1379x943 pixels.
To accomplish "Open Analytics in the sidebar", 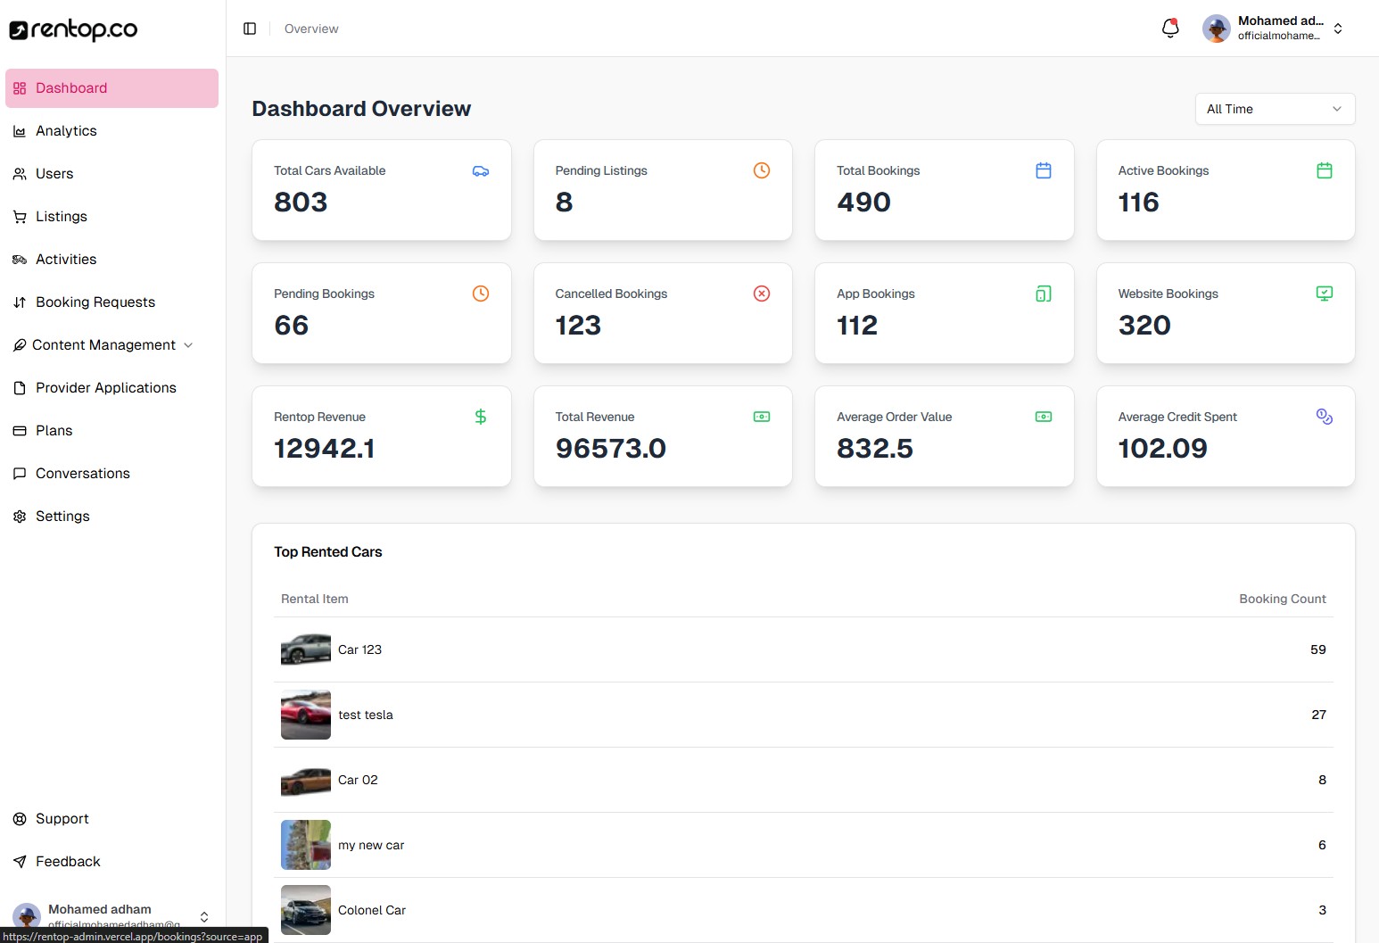I will pos(66,131).
